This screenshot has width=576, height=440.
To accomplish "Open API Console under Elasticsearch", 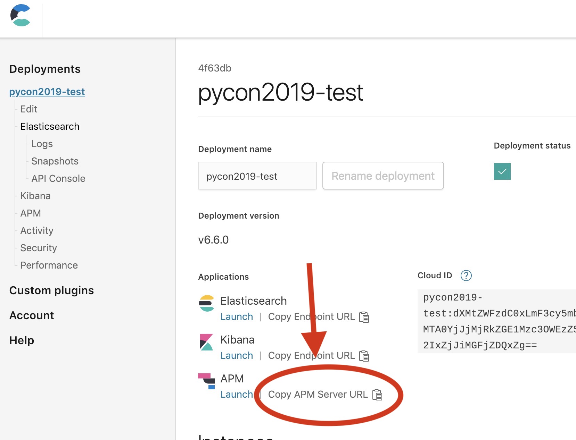I will point(58,178).
